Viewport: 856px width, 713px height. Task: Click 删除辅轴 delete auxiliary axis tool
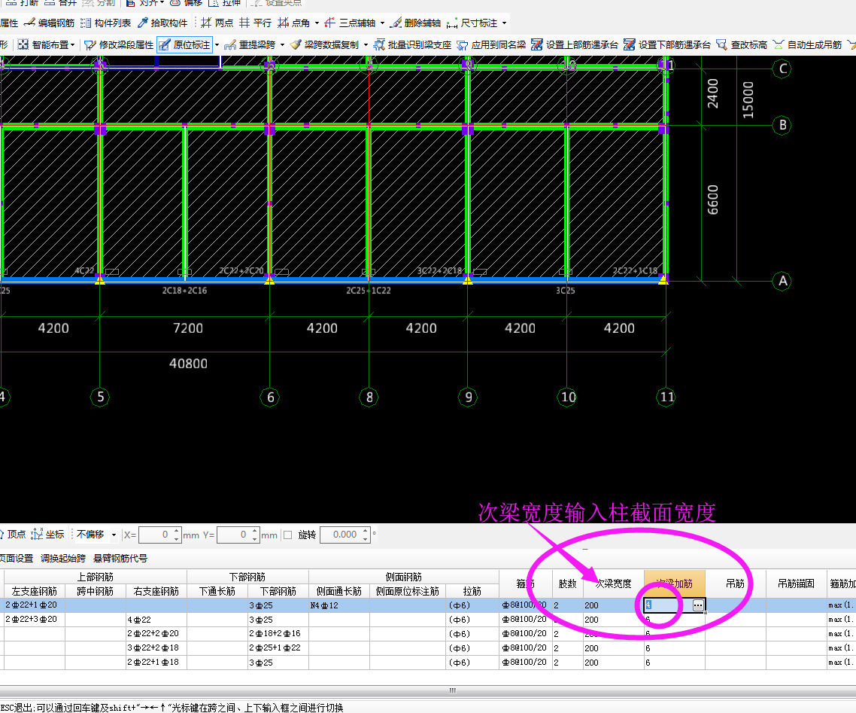click(x=416, y=23)
